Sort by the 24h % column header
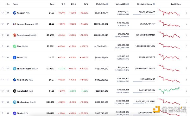The width and height of the screenshot is (190, 116). tap(73, 4)
